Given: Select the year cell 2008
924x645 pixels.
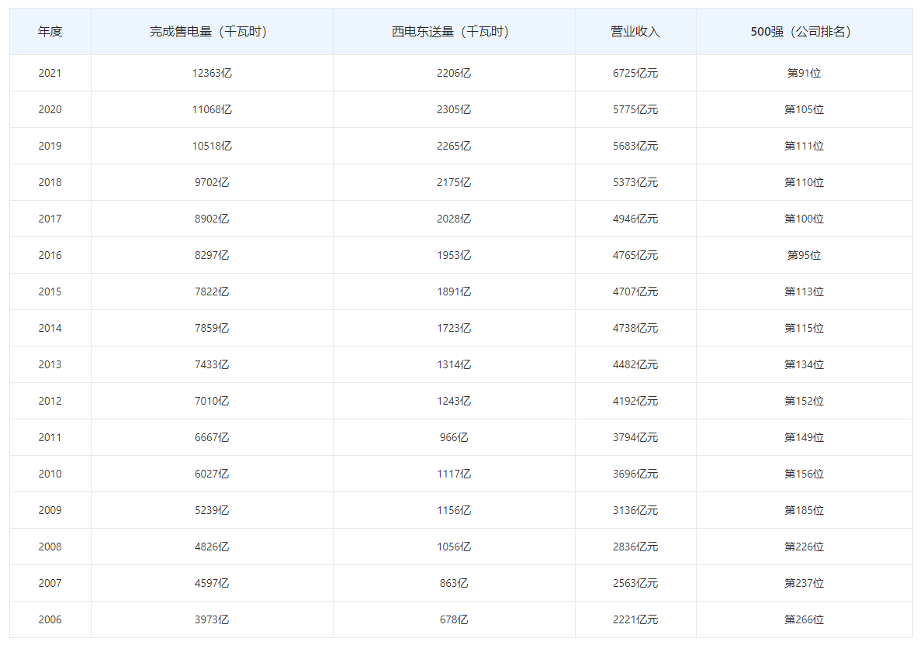Looking at the screenshot, I should point(50,548).
